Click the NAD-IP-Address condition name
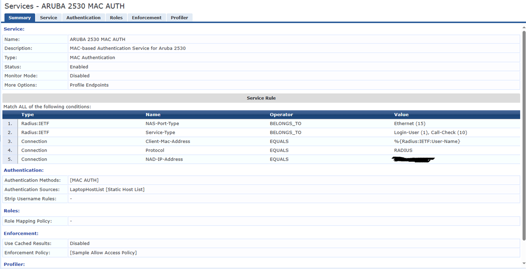526x269 pixels. click(x=164, y=159)
